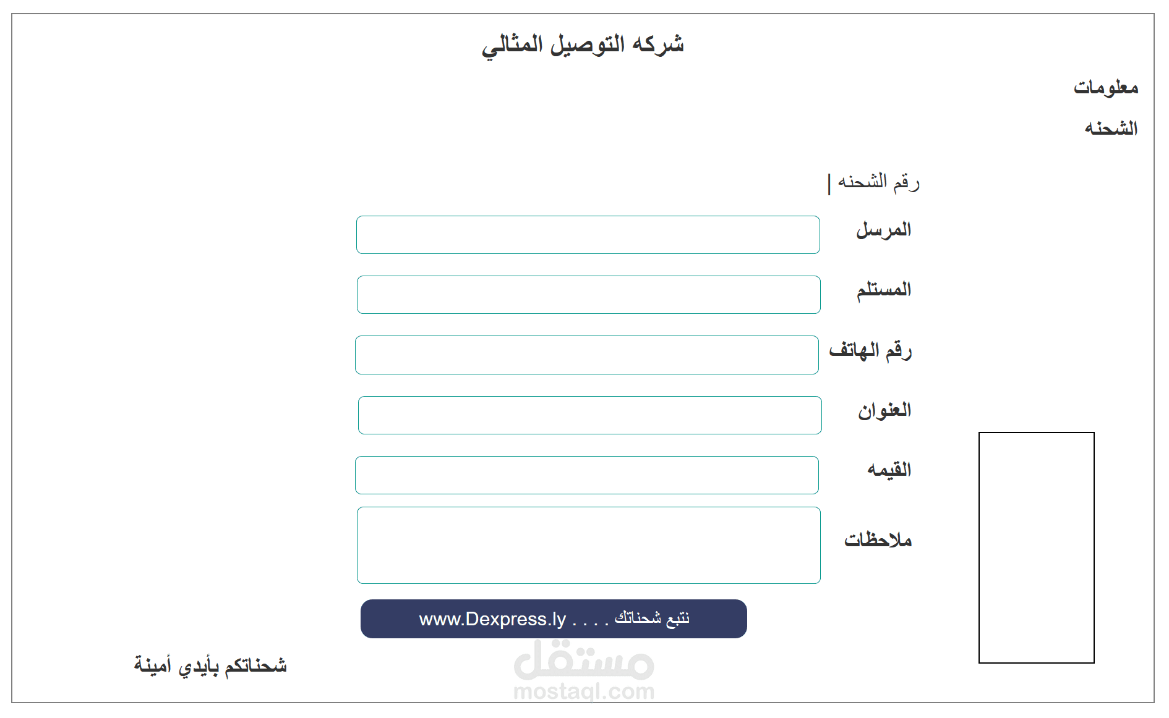The width and height of the screenshot is (1169, 718).
Task: Click the الشحنه header label
Action: click(x=1110, y=128)
